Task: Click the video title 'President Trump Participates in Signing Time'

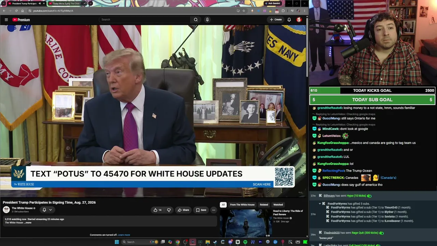Action: tap(49, 202)
